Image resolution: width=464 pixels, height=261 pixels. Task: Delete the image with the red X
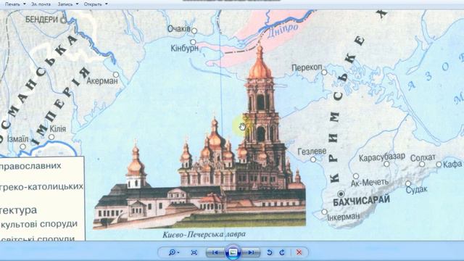(x=299, y=252)
